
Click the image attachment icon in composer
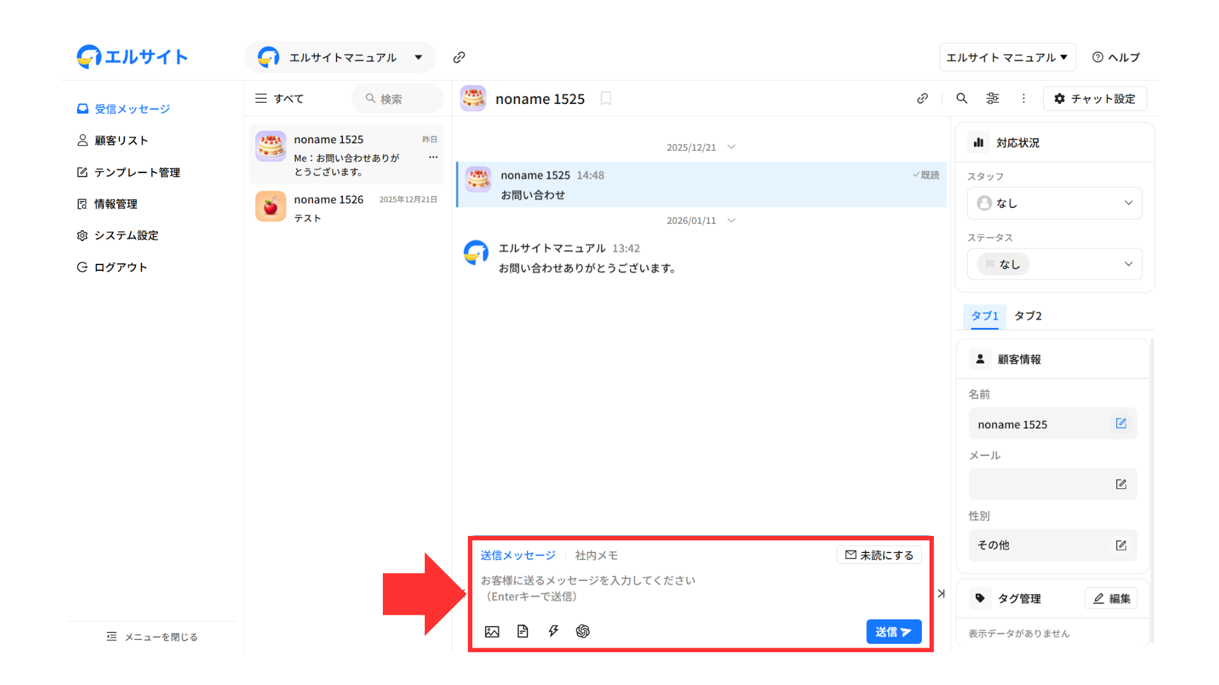[x=492, y=631]
